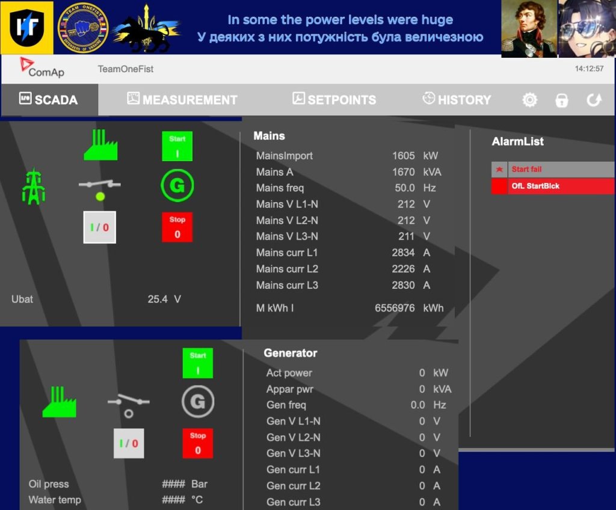616x510 pixels.
Task: Click the upper green factory load icon
Action: click(100, 145)
